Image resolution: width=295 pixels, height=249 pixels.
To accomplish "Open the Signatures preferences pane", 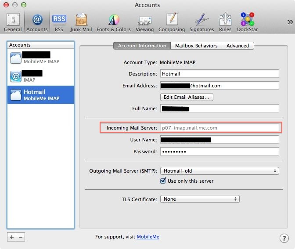I will tap(201, 22).
